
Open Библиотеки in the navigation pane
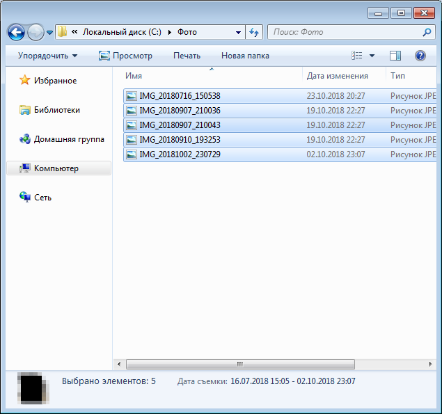pyautogui.click(x=57, y=110)
